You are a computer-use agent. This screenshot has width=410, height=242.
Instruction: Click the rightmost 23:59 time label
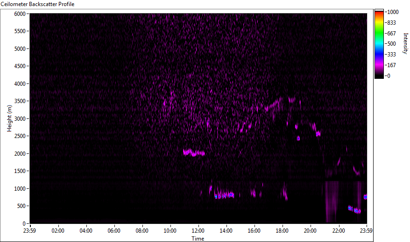pyautogui.click(x=366, y=230)
